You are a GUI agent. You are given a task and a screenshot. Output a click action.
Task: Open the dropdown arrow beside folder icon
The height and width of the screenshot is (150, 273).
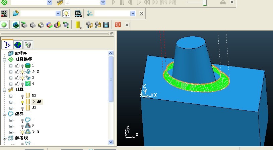(58, 13)
